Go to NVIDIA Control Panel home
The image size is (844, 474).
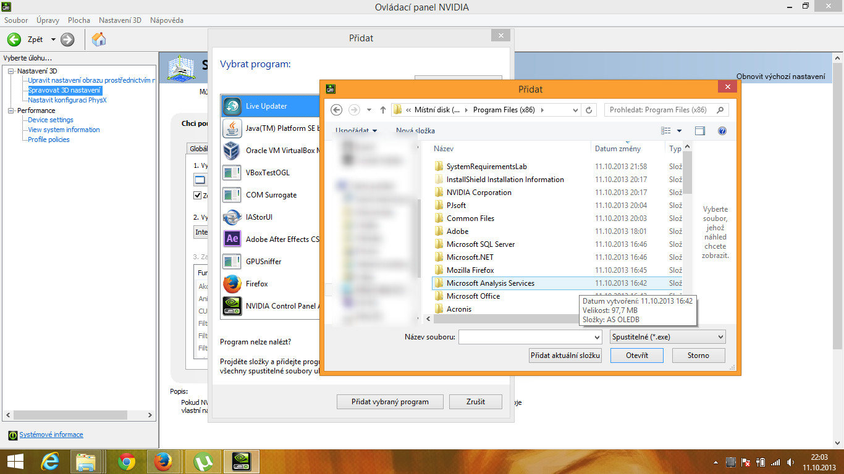99,39
